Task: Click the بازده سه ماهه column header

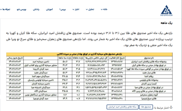Action: [x=65, y=58]
